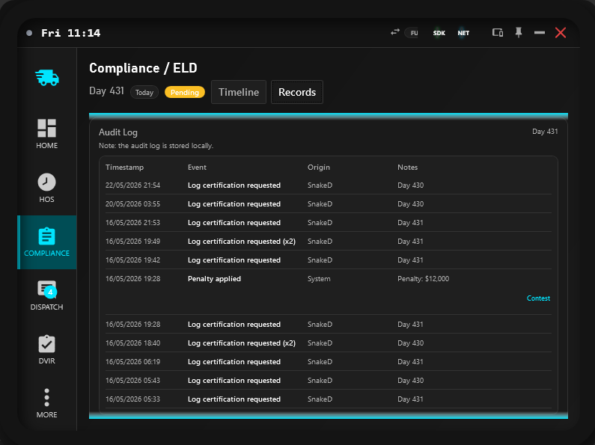Click the SDK status indicator

pos(439,33)
